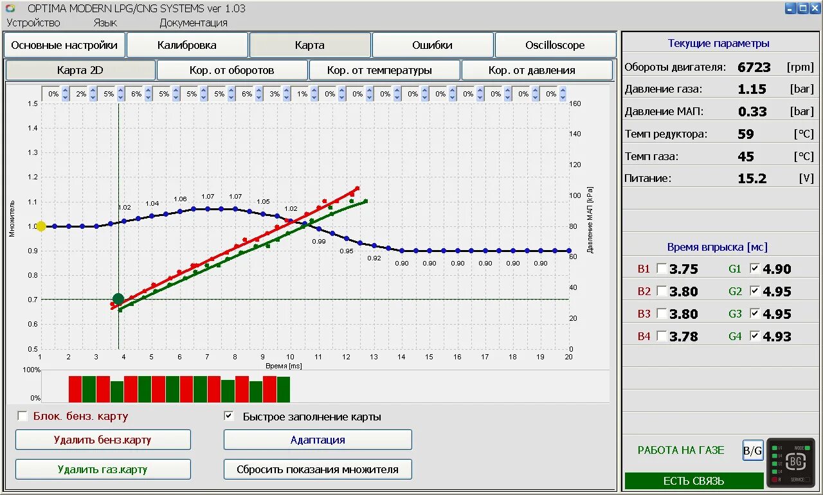Click into the 1% correction field
823x495 pixels.
pyautogui.click(x=300, y=94)
